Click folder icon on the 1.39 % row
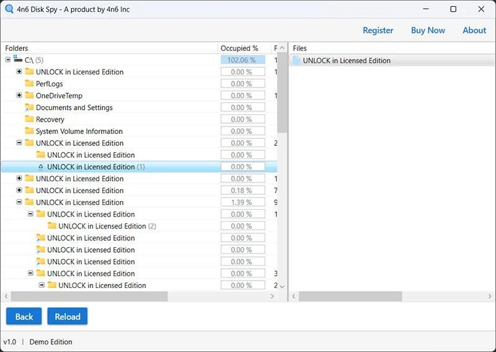The width and height of the screenshot is (496, 352). coord(29,202)
